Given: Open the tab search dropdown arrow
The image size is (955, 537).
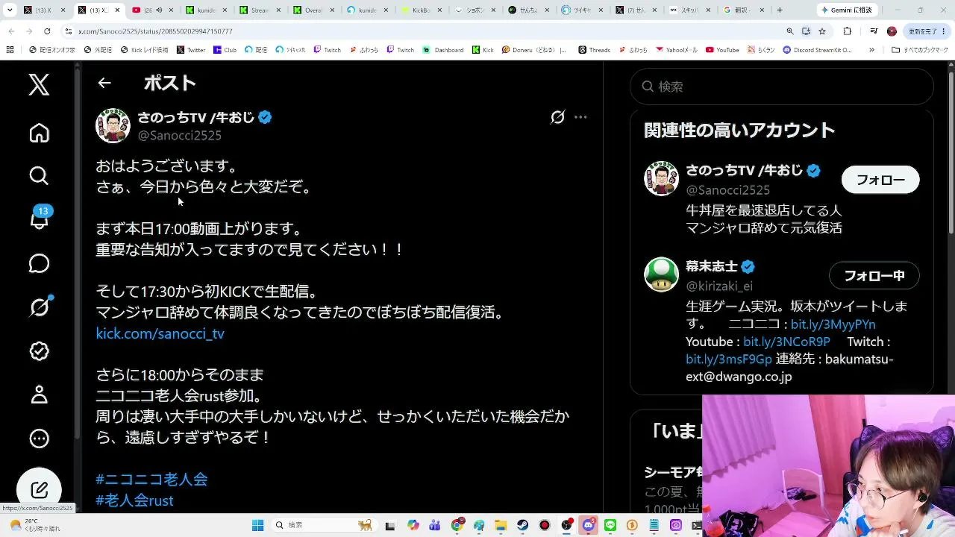Looking at the screenshot, I should click(10, 10).
